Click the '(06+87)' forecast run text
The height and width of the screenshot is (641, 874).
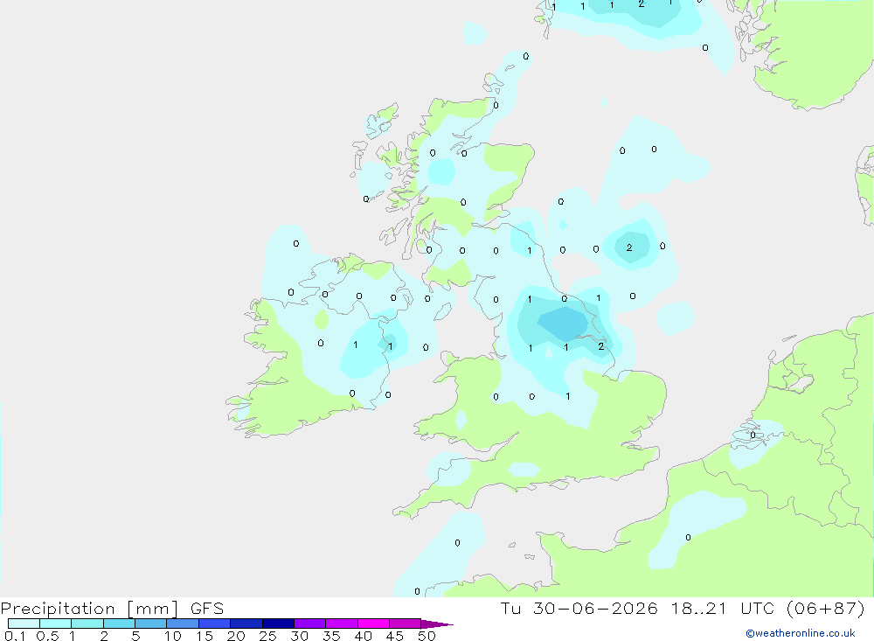[826, 609]
